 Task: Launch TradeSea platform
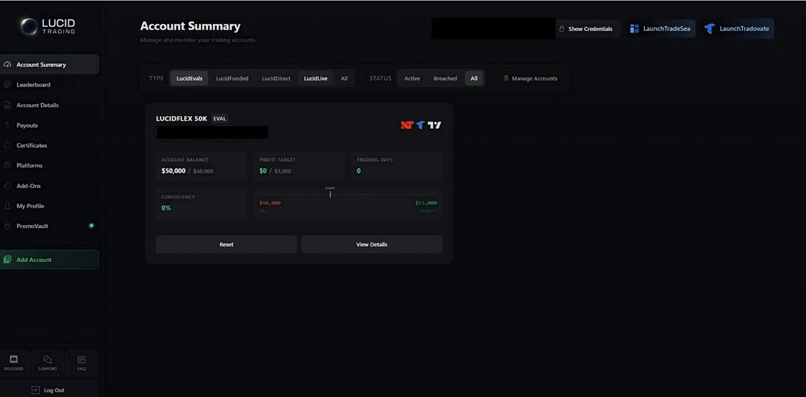(660, 29)
